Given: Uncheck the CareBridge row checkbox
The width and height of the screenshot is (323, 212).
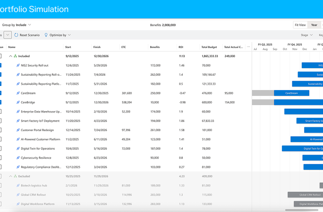Looking at the screenshot, I should 1,102.
